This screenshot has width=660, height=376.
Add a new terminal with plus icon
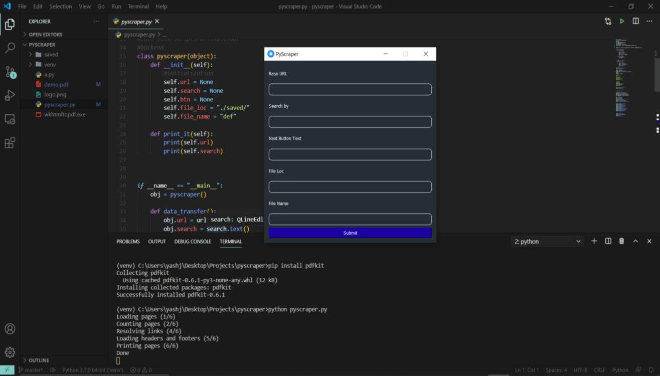coord(594,241)
